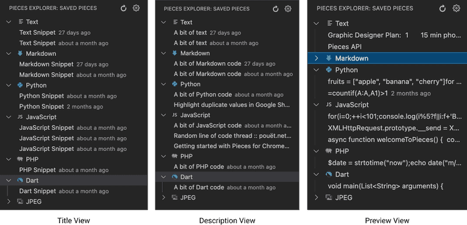Image resolution: width=467 pixels, height=225 pixels.
Task: Click Python logo icon in Title View
Action: point(20,85)
